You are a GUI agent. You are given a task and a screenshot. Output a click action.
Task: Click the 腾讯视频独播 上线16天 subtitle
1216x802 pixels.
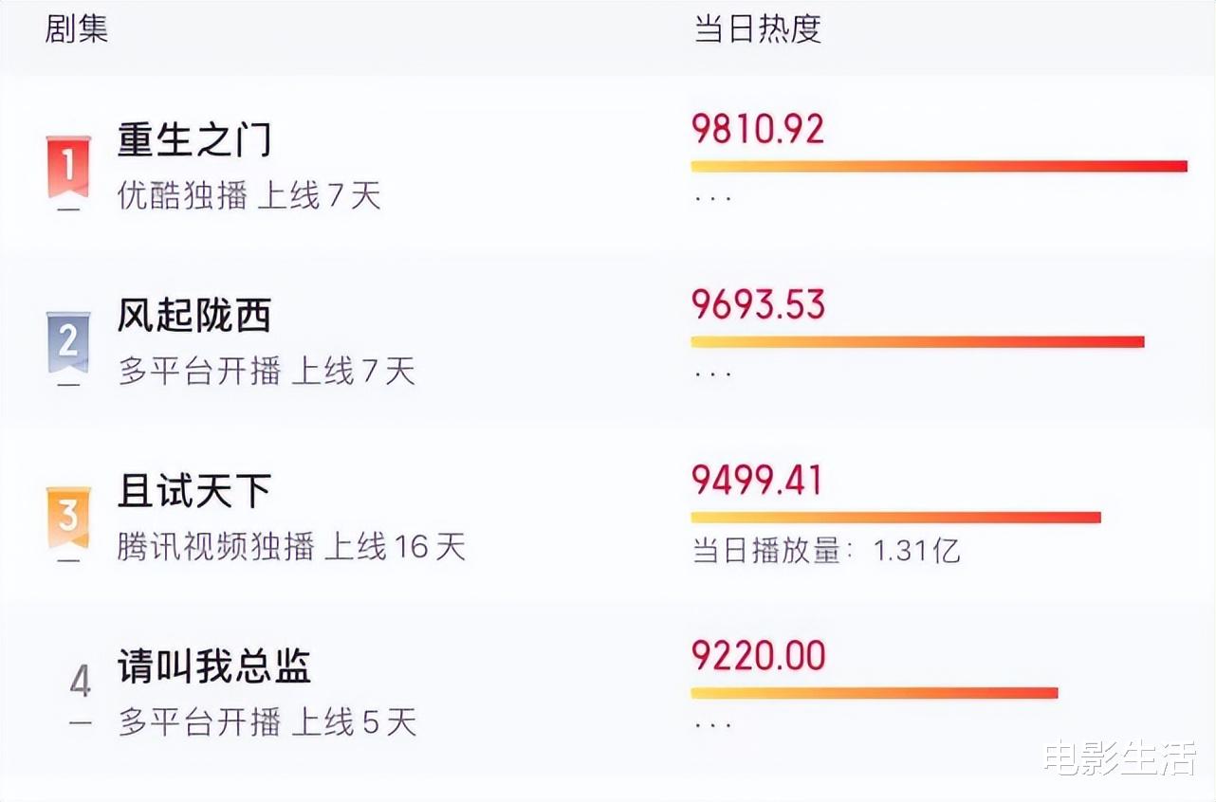(292, 547)
